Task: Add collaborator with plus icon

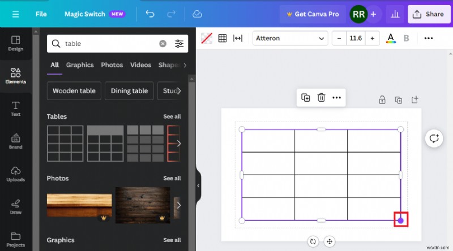Action: tap(374, 14)
